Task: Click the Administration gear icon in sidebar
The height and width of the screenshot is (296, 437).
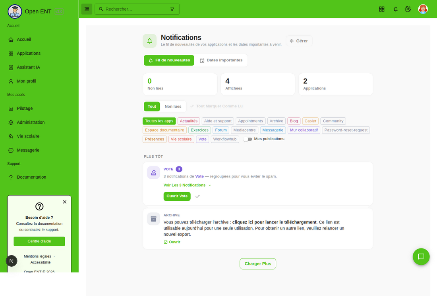Action: (x=11, y=122)
